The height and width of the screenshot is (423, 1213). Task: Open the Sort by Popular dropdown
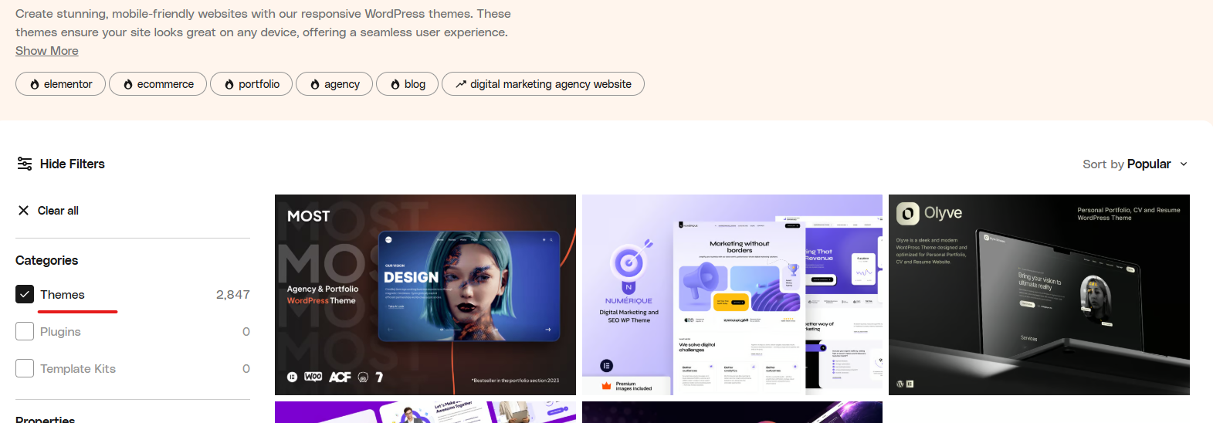click(1133, 164)
